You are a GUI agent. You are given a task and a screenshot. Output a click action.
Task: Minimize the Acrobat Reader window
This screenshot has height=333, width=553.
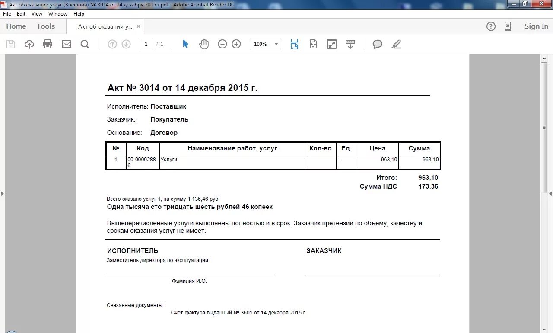513,4
